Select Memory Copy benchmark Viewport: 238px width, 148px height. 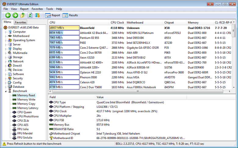[26, 104]
